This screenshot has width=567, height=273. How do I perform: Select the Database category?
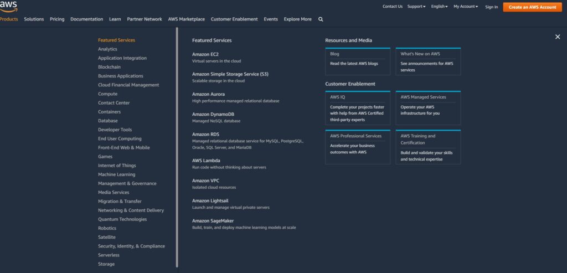tap(108, 121)
